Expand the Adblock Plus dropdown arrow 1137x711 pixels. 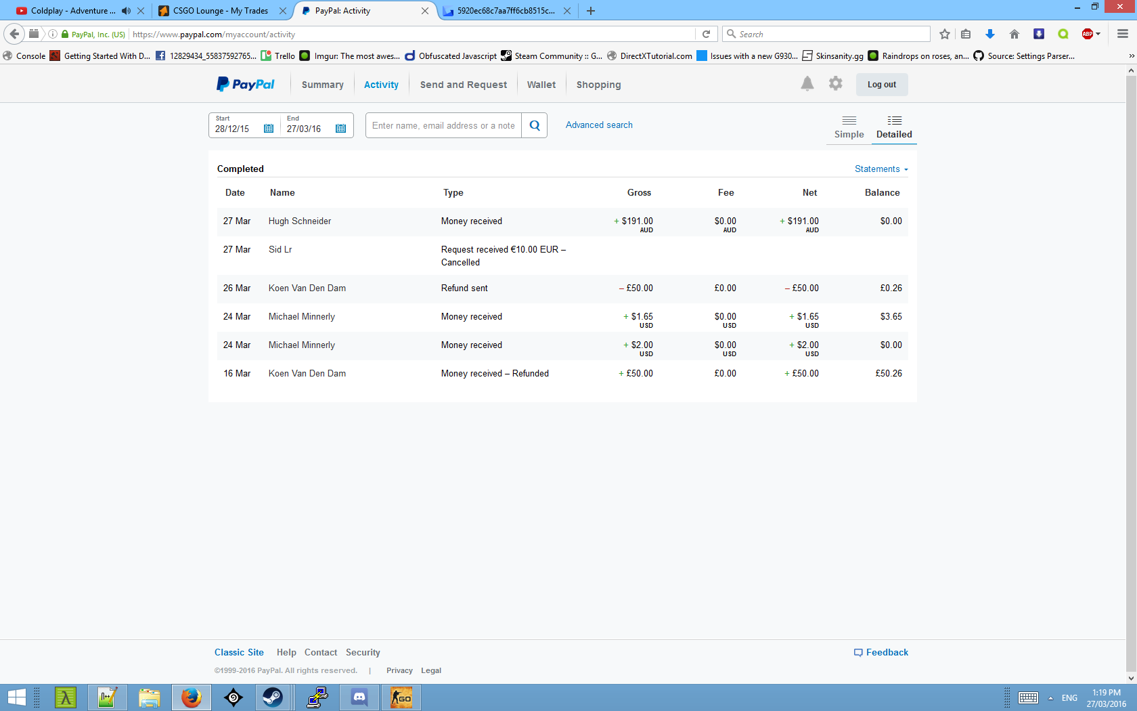tap(1098, 34)
